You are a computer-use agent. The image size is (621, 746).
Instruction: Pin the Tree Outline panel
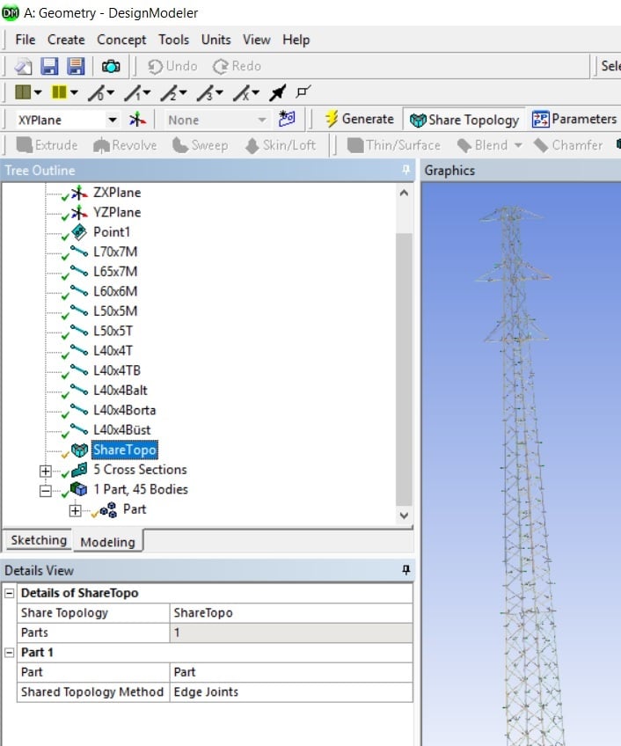tap(405, 170)
